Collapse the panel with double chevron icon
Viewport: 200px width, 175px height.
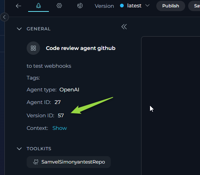124,27
